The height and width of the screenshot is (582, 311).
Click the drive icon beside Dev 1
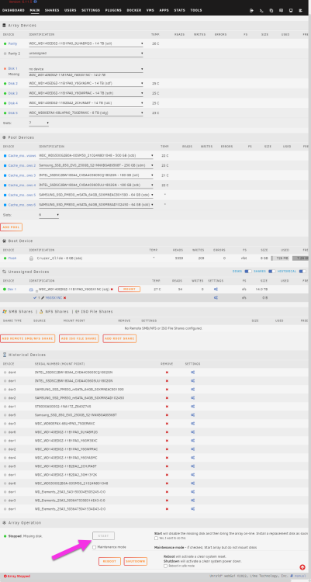click(32, 289)
